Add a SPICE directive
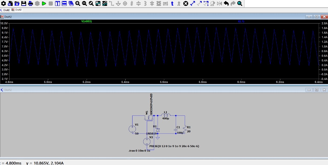This screenshot has width=328, height=165. (x=179, y=4)
